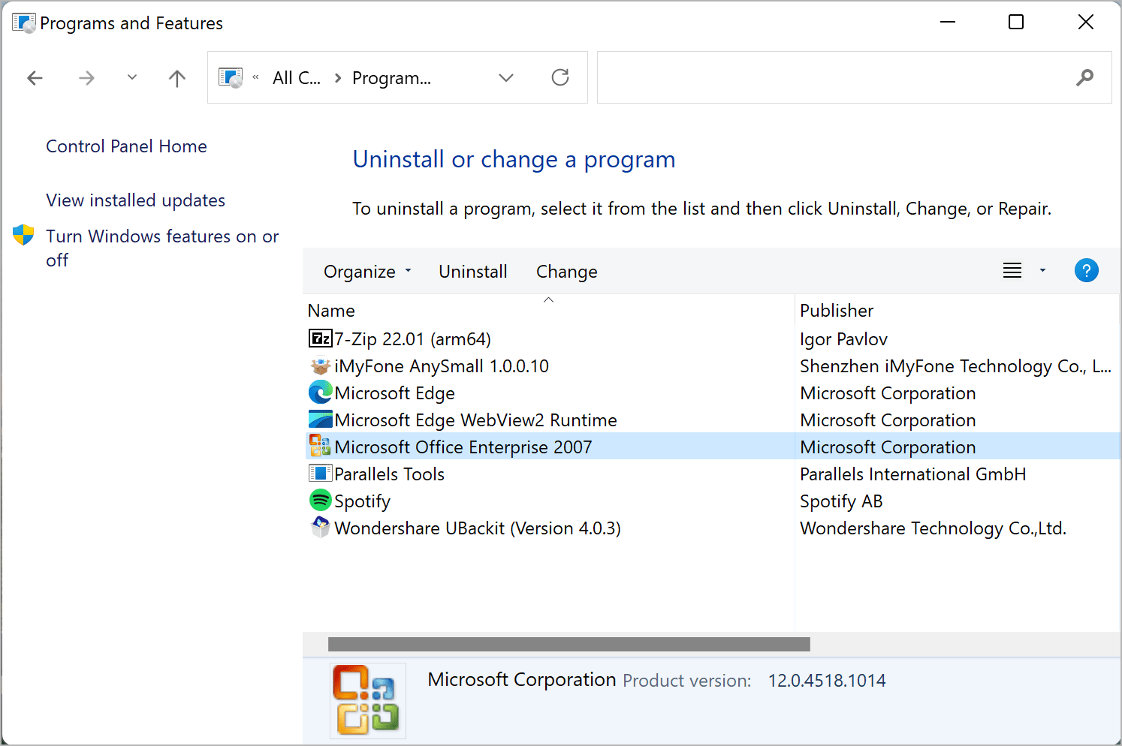Click the Microsoft Edge logo icon
This screenshot has width=1122, height=746.
click(320, 393)
